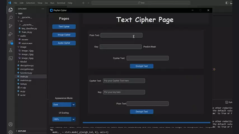Focus the Cypher Text output field
Viewport: 239px width, 134px height.
(147, 58)
